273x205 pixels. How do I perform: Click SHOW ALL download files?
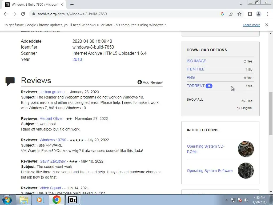tap(195, 100)
